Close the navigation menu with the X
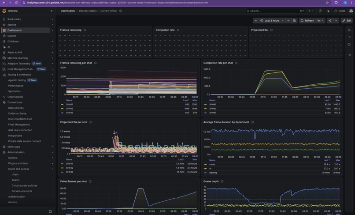The width and height of the screenshot is (355, 215). tap(52, 11)
